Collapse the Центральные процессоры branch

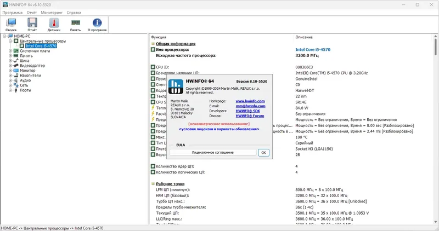(x=10, y=41)
